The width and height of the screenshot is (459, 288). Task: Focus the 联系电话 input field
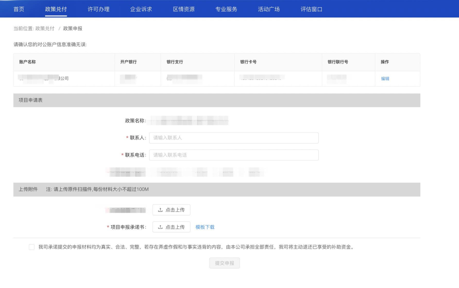tap(234, 155)
